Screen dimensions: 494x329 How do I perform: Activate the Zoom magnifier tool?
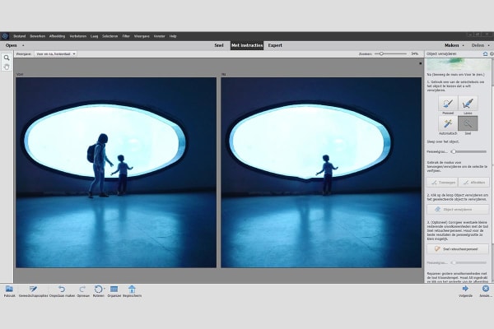click(7, 58)
